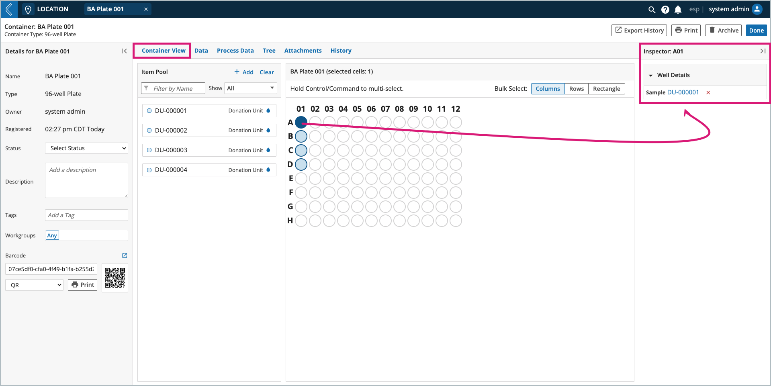The width and height of the screenshot is (771, 386).
Task: Click the Add a Tag field
Action: [86, 215]
